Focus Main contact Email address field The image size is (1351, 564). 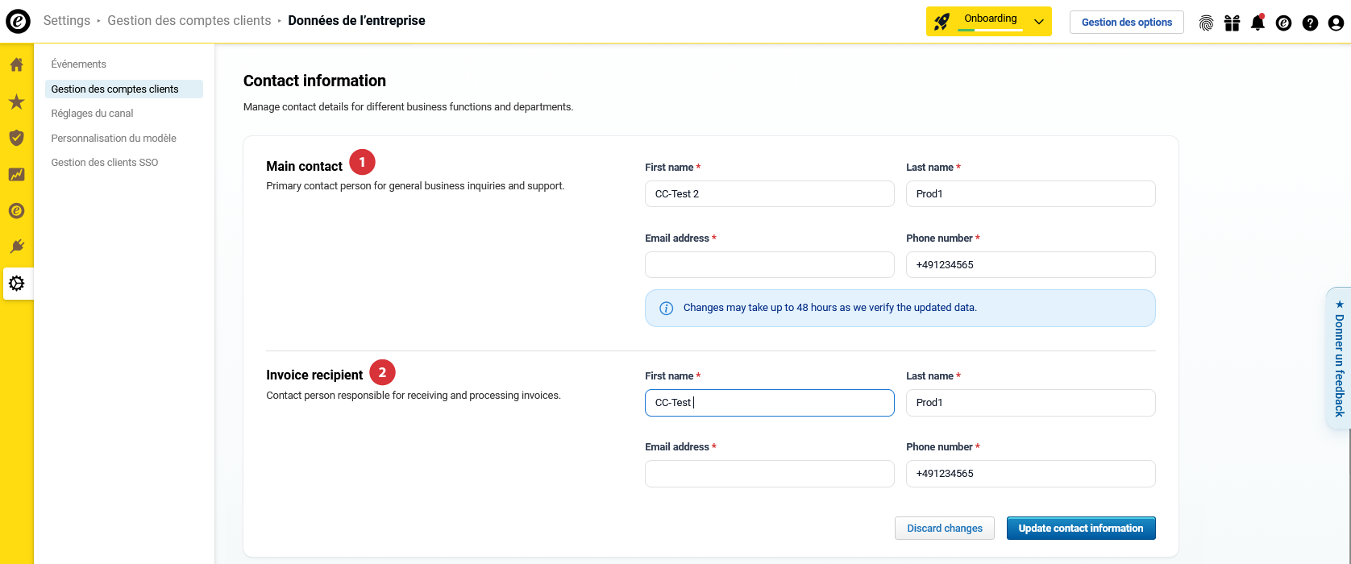tap(769, 265)
